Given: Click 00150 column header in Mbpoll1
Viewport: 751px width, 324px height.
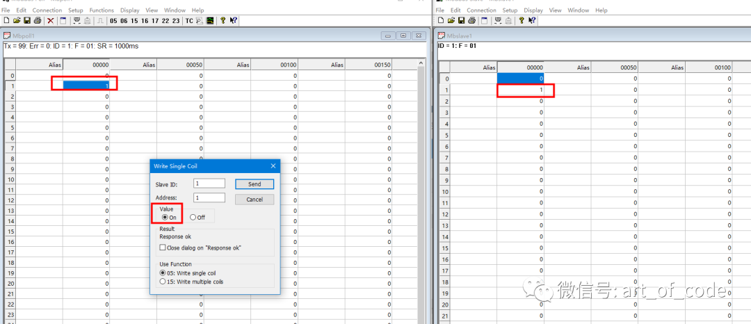Looking at the screenshot, I should 368,65.
